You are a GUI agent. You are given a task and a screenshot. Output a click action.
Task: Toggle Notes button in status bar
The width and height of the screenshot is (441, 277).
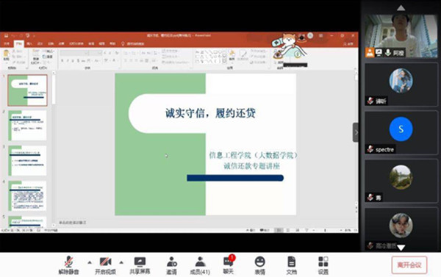[x=251, y=230]
